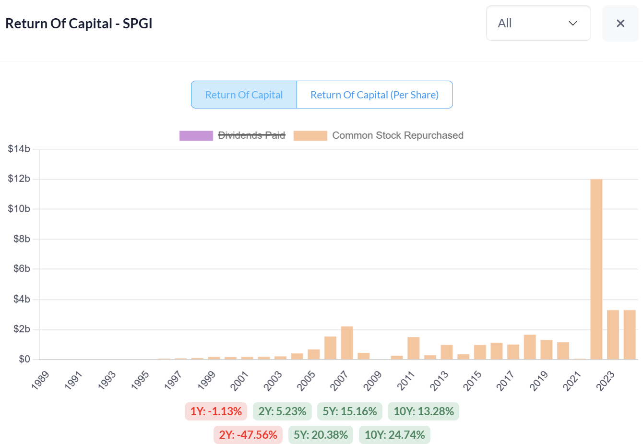
Task: Toggle Common Stock Repurchased legend series
Action: [398, 135]
